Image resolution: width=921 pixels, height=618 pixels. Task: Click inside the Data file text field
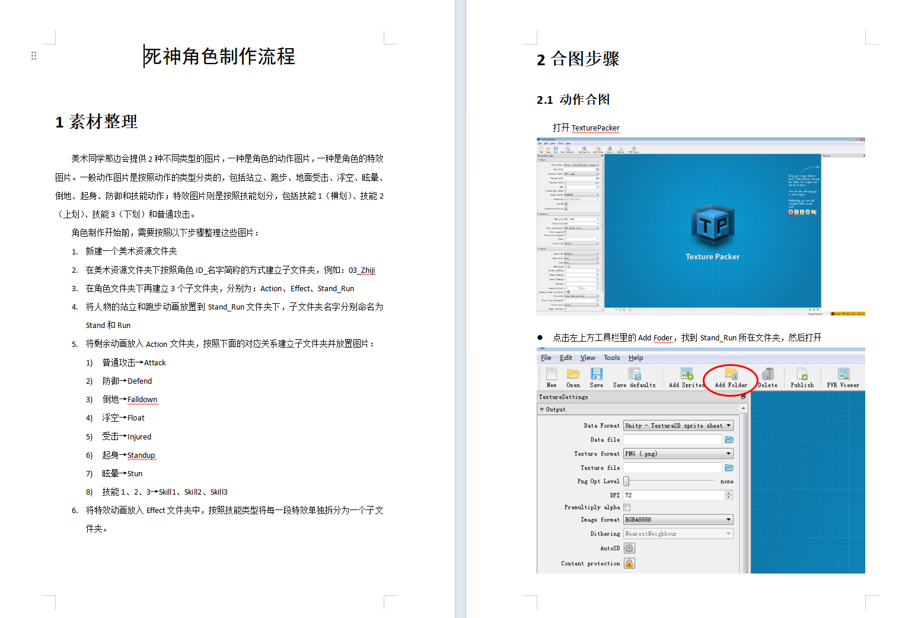[673, 439]
